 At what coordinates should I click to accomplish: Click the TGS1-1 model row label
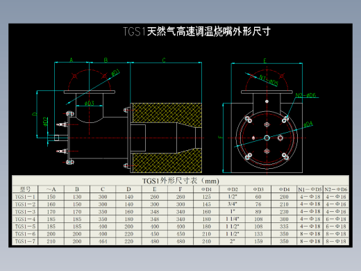25,197
